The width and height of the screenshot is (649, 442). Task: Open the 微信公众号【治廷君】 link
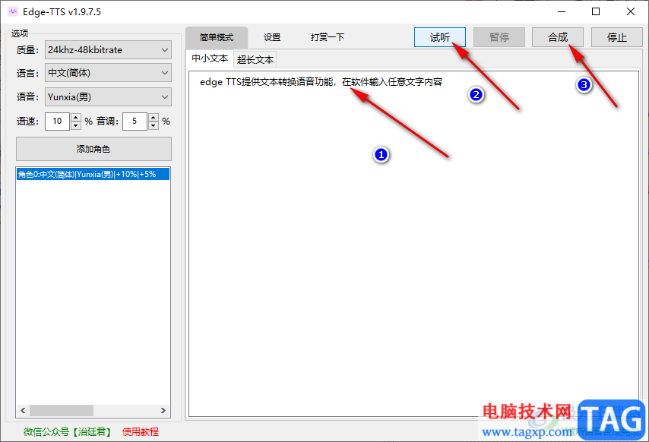(x=68, y=432)
